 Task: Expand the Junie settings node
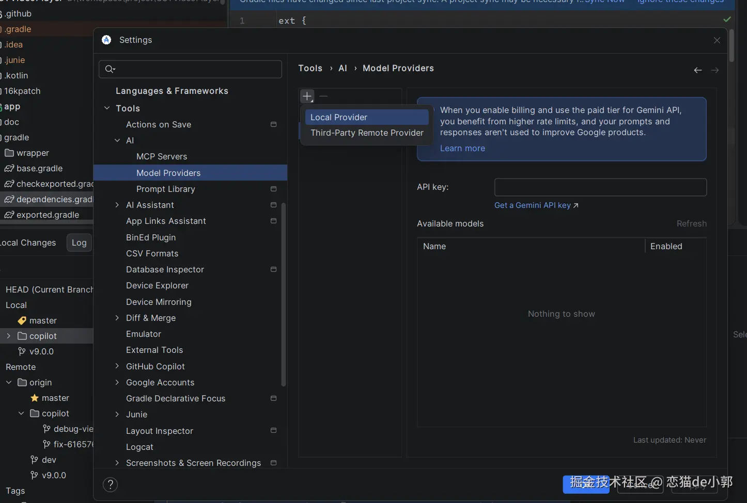[x=117, y=414]
